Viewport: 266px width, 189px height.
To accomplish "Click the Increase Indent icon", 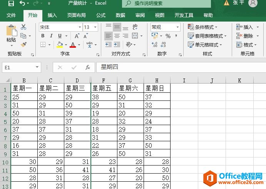I will click(x=117, y=45).
